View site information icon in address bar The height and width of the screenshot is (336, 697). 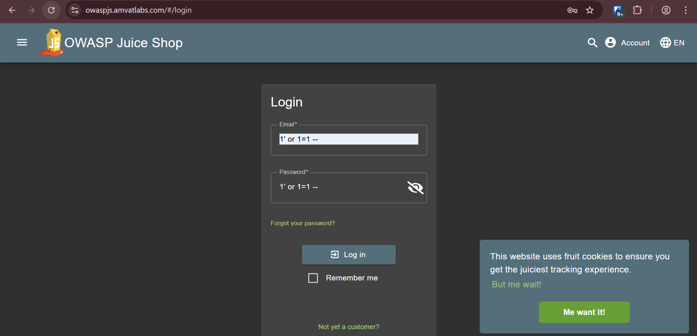click(75, 10)
